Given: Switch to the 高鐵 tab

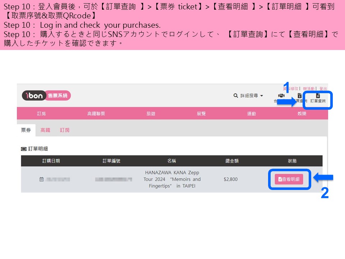Looking at the screenshot, I should (x=45, y=130).
